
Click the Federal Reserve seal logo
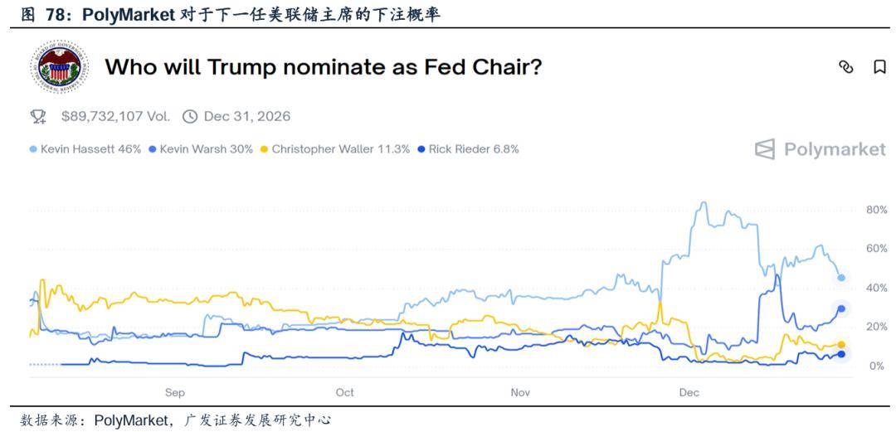click(x=59, y=66)
